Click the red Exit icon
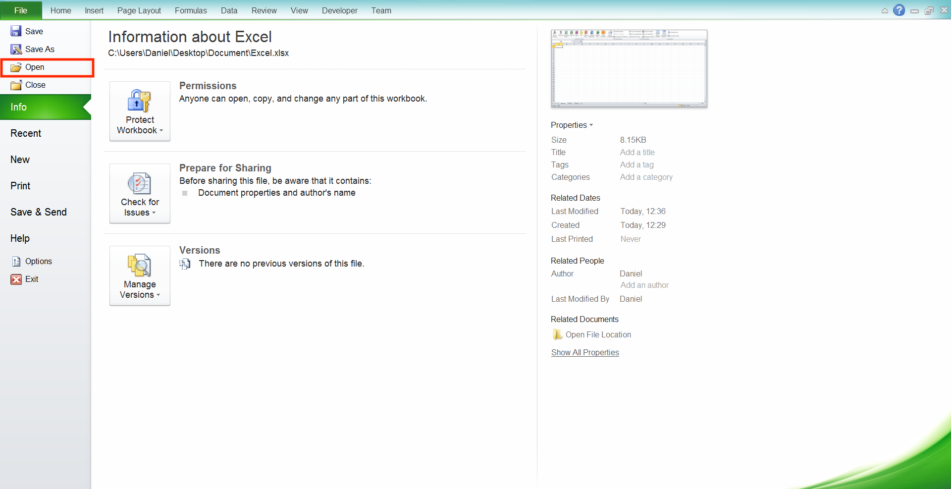This screenshot has height=489, width=951. [x=16, y=279]
